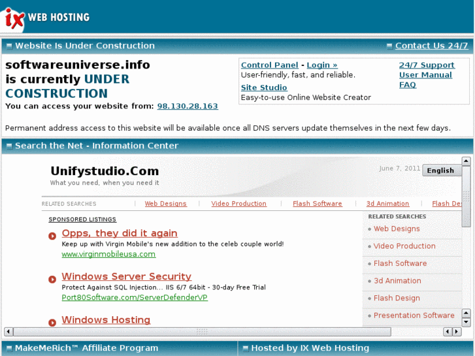Open Flash Design in the sidebar related searches
The height and width of the screenshot is (356, 475).
tap(397, 298)
